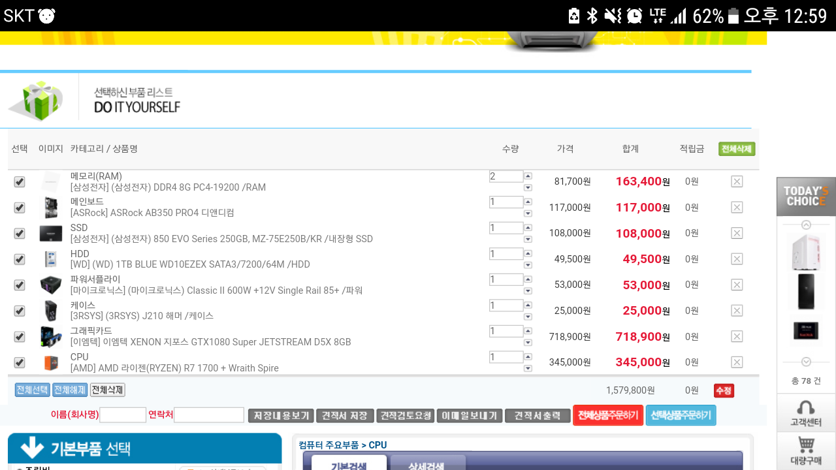Viewport: 836px width, 470px height.
Task: Click the blue 선택상품주문하기 button
Action: coord(681,415)
